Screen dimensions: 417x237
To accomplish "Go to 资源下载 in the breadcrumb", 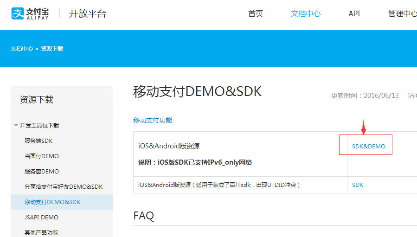I will pos(52,49).
